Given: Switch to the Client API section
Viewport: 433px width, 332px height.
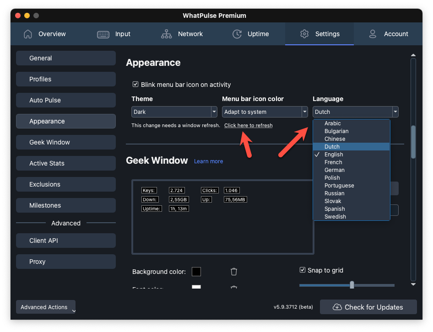Looking at the screenshot, I should pos(65,241).
